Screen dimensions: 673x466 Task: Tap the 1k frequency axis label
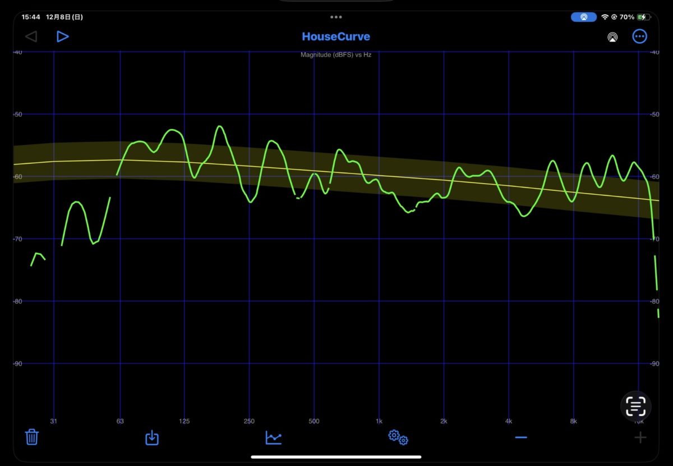coord(379,421)
